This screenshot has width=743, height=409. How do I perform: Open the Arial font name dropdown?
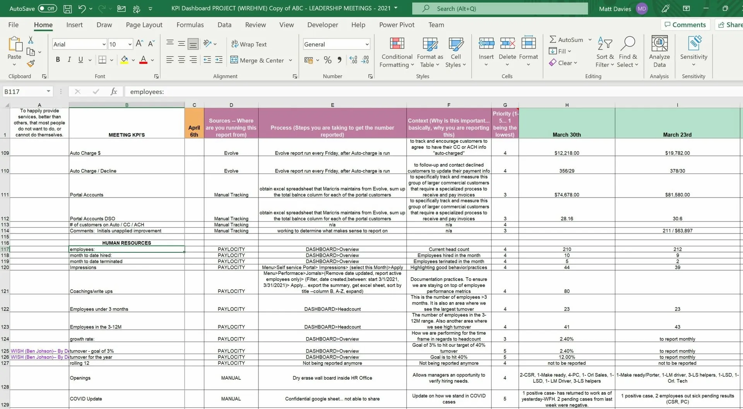[104, 44]
